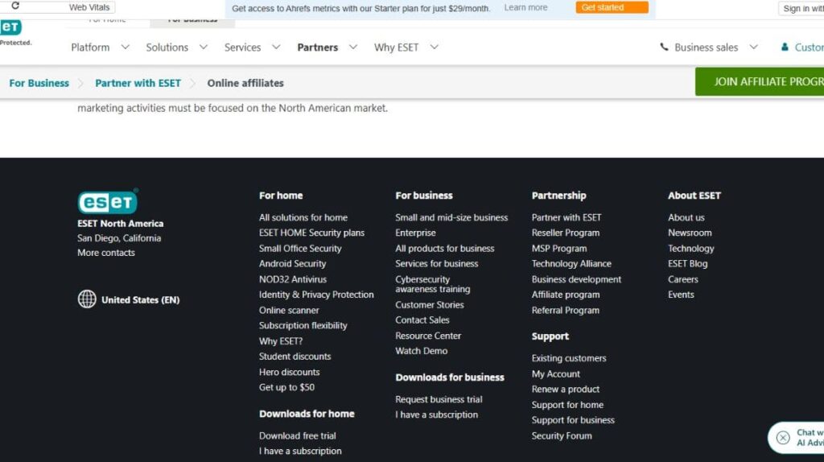The height and width of the screenshot is (462, 824).
Task: Expand the Solutions menu chevron
Action: 204,47
